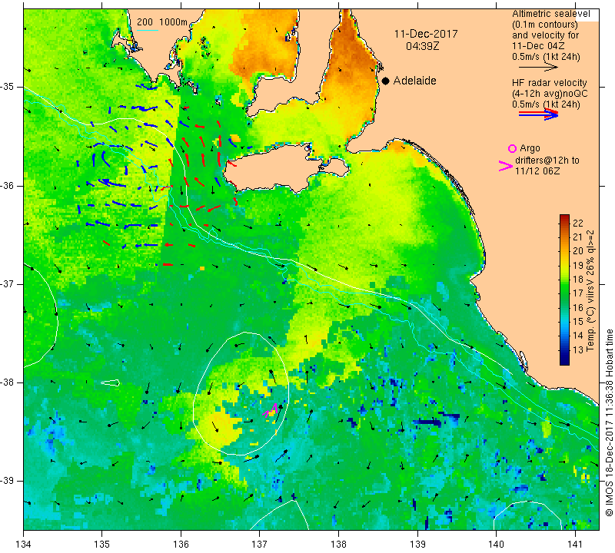Click the 'Argo' legend label

click(530, 148)
